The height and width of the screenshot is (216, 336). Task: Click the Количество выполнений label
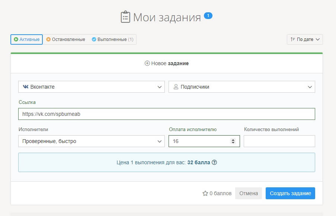pos(271,130)
